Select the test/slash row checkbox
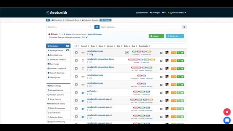Screen dimensions: 233x131 [76, 92]
